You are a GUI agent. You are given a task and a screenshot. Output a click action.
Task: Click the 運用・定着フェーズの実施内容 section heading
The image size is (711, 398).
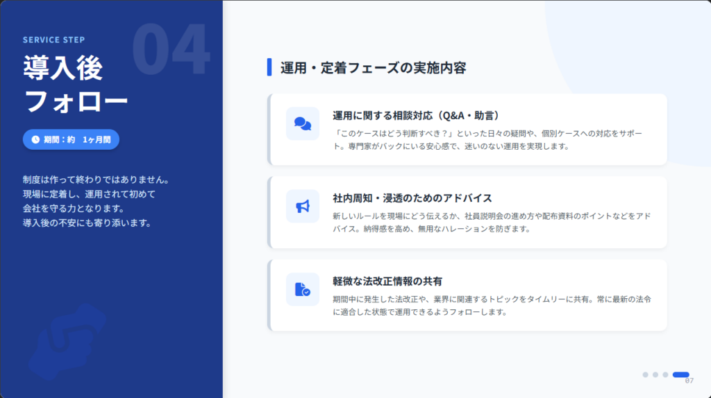(x=373, y=67)
